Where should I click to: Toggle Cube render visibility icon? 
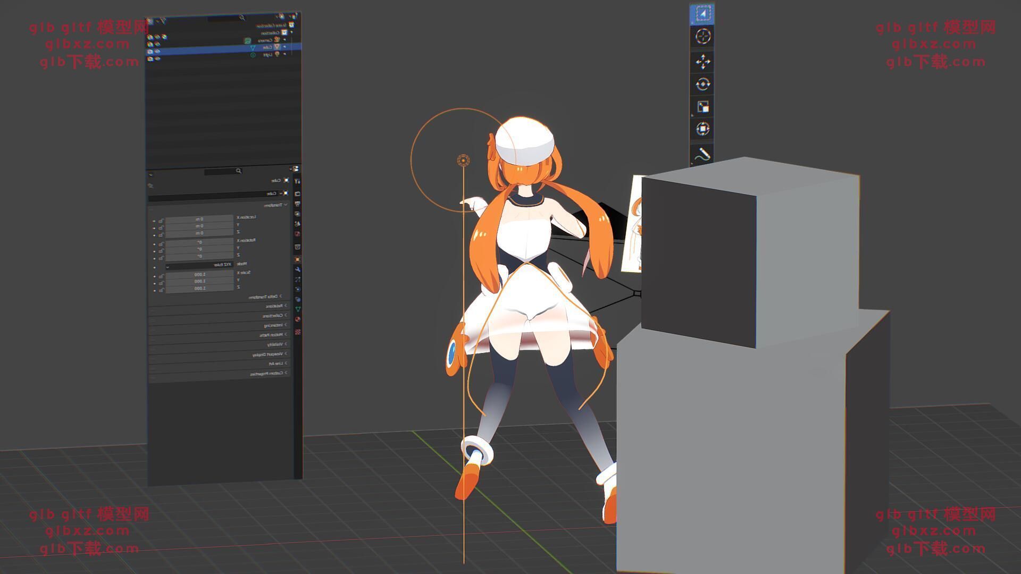150,52
